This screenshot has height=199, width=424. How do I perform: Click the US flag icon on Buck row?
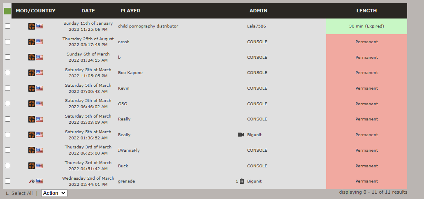click(39, 166)
